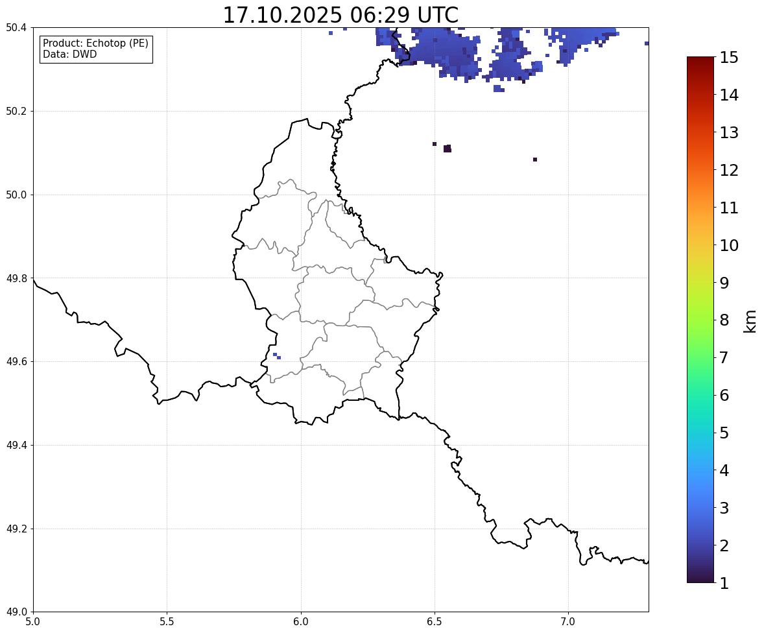Click the Data: DWD label
The height and width of the screenshot is (633, 764).
pos(69,54)
